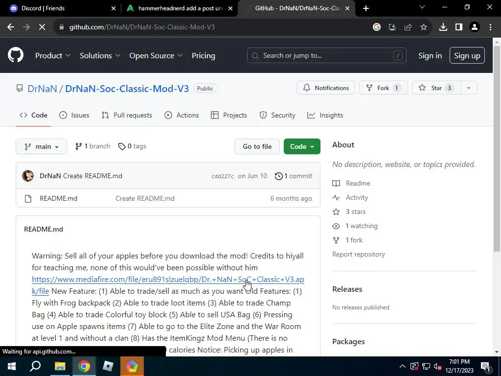The image size is (501, 376).
Task: Expand the Solutions menu
Action: pos(100,56)
